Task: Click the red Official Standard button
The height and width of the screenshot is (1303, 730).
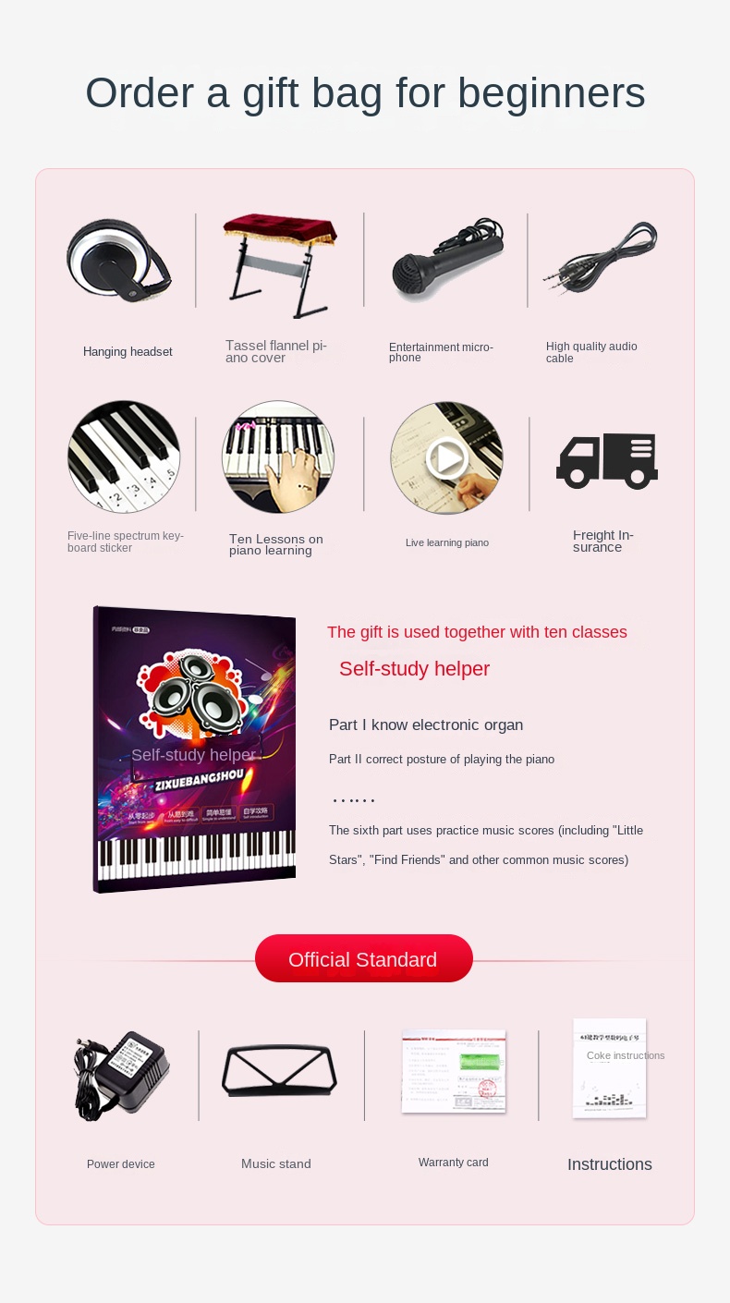Action: tap(364, 958)
